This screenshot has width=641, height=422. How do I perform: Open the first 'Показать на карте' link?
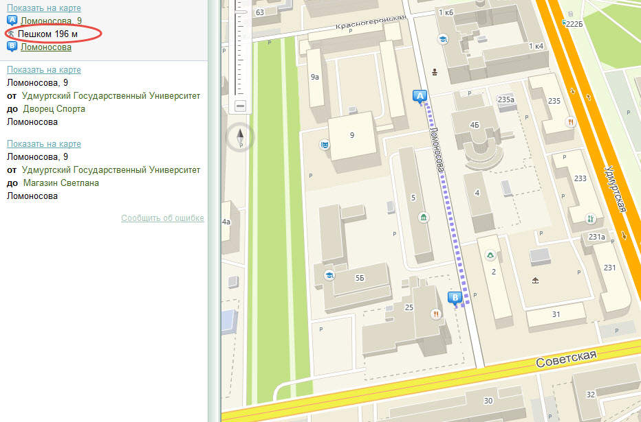(x=44, y=8)
